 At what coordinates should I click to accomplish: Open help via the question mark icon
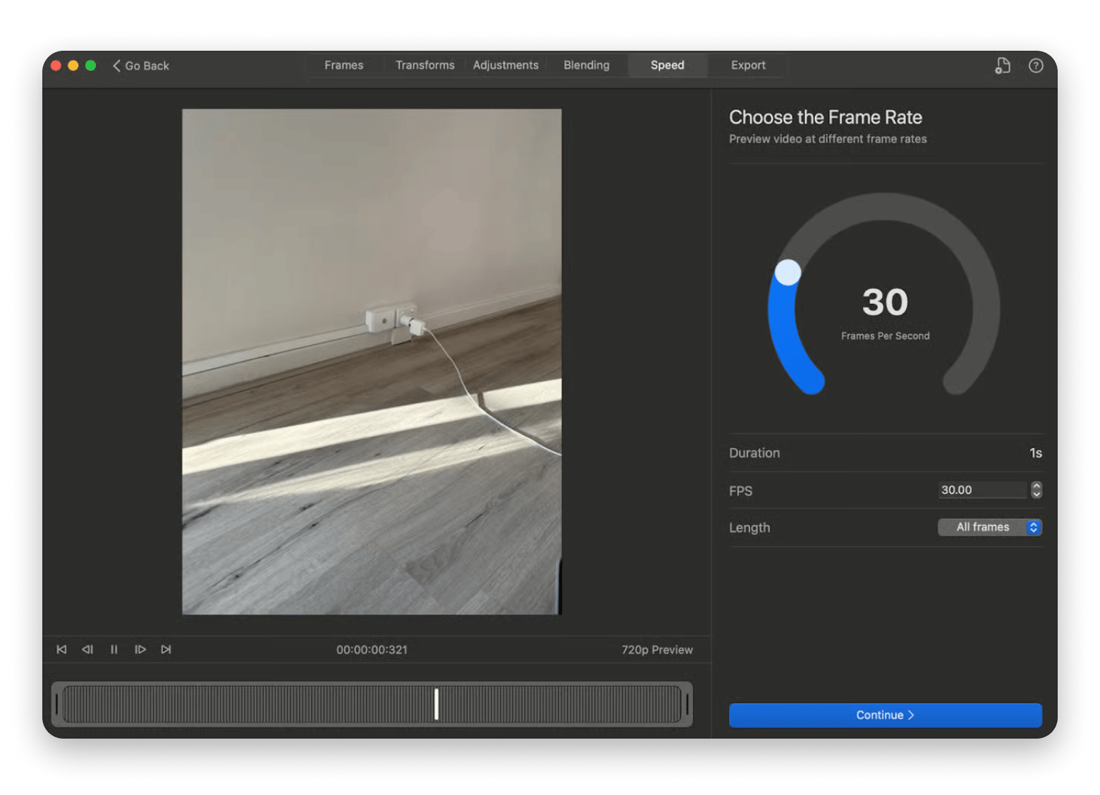pyautogui.click(x=1035, y=66)
